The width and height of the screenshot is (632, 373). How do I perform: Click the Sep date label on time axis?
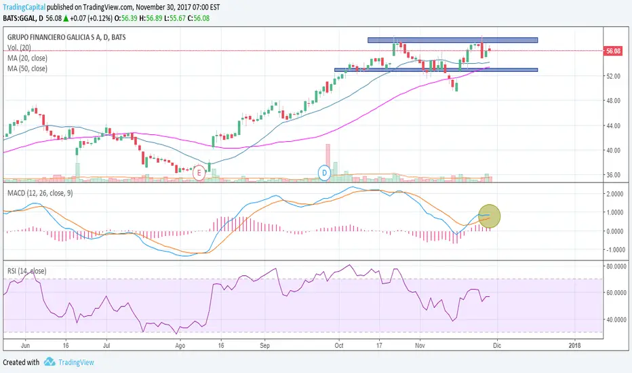(265, 346)
